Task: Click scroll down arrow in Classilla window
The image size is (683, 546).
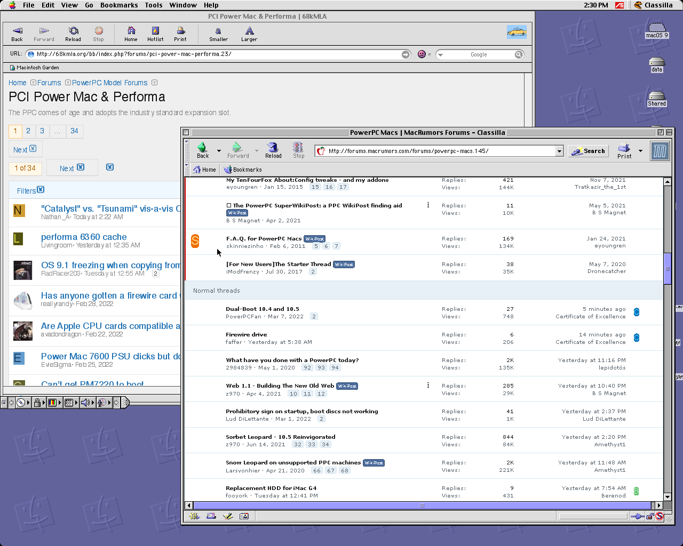Action: [x=667, y=497]
